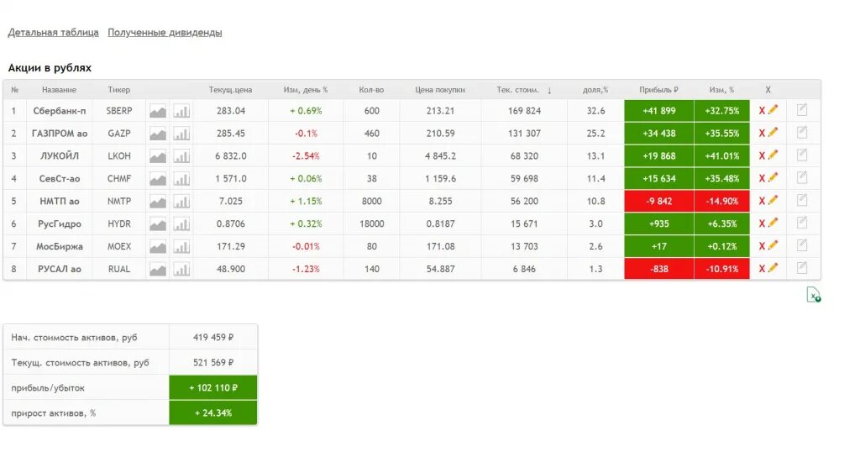This screenshot has width=860, height=452.
Task: Delete the РусГидро position with red X
Action: (x=762, y=223)
